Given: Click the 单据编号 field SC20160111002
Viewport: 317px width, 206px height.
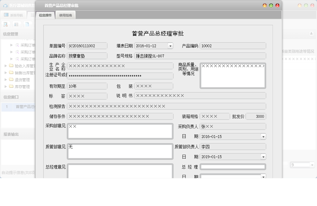Looking at the screenshot, I should (87, 46).
